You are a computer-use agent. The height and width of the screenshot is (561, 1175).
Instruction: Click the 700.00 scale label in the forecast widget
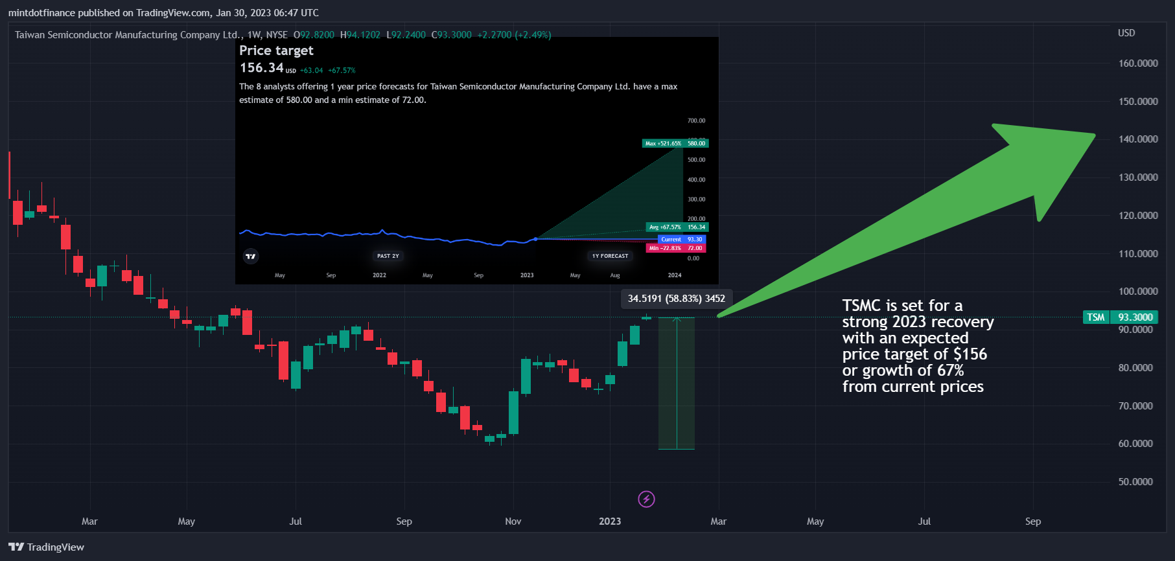click(x=696, y=120)
